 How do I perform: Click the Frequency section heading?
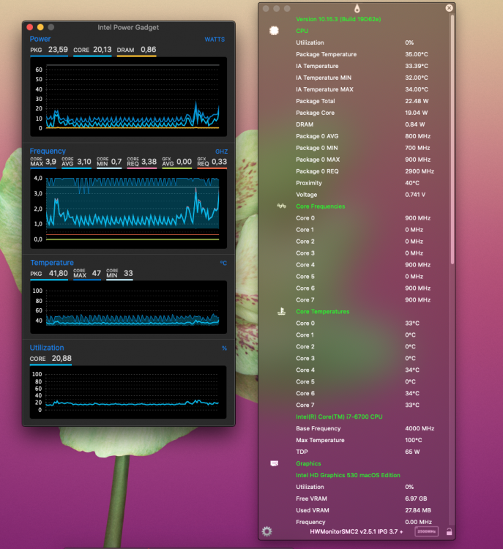click(x=48, y=151)
